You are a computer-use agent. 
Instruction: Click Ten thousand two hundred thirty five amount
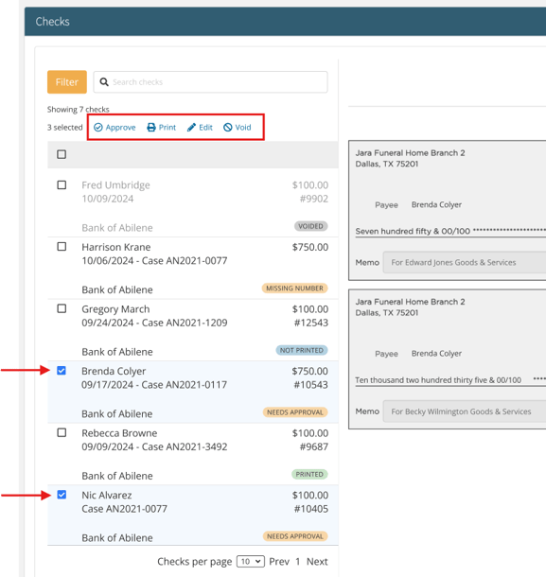[x=438, y=380]
